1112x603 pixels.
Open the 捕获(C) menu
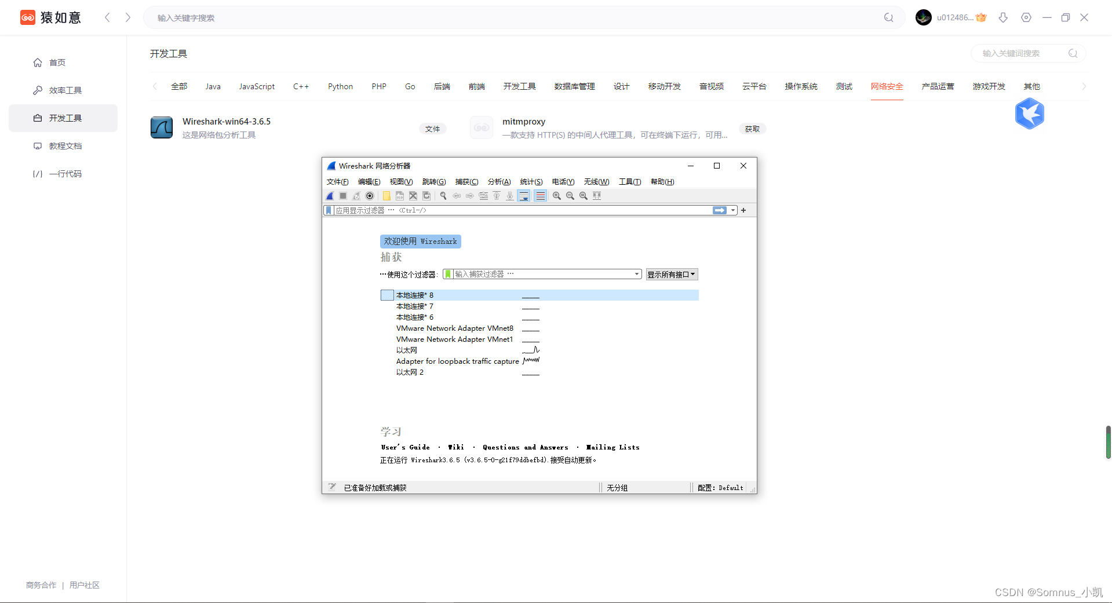(x=466, y=182)
